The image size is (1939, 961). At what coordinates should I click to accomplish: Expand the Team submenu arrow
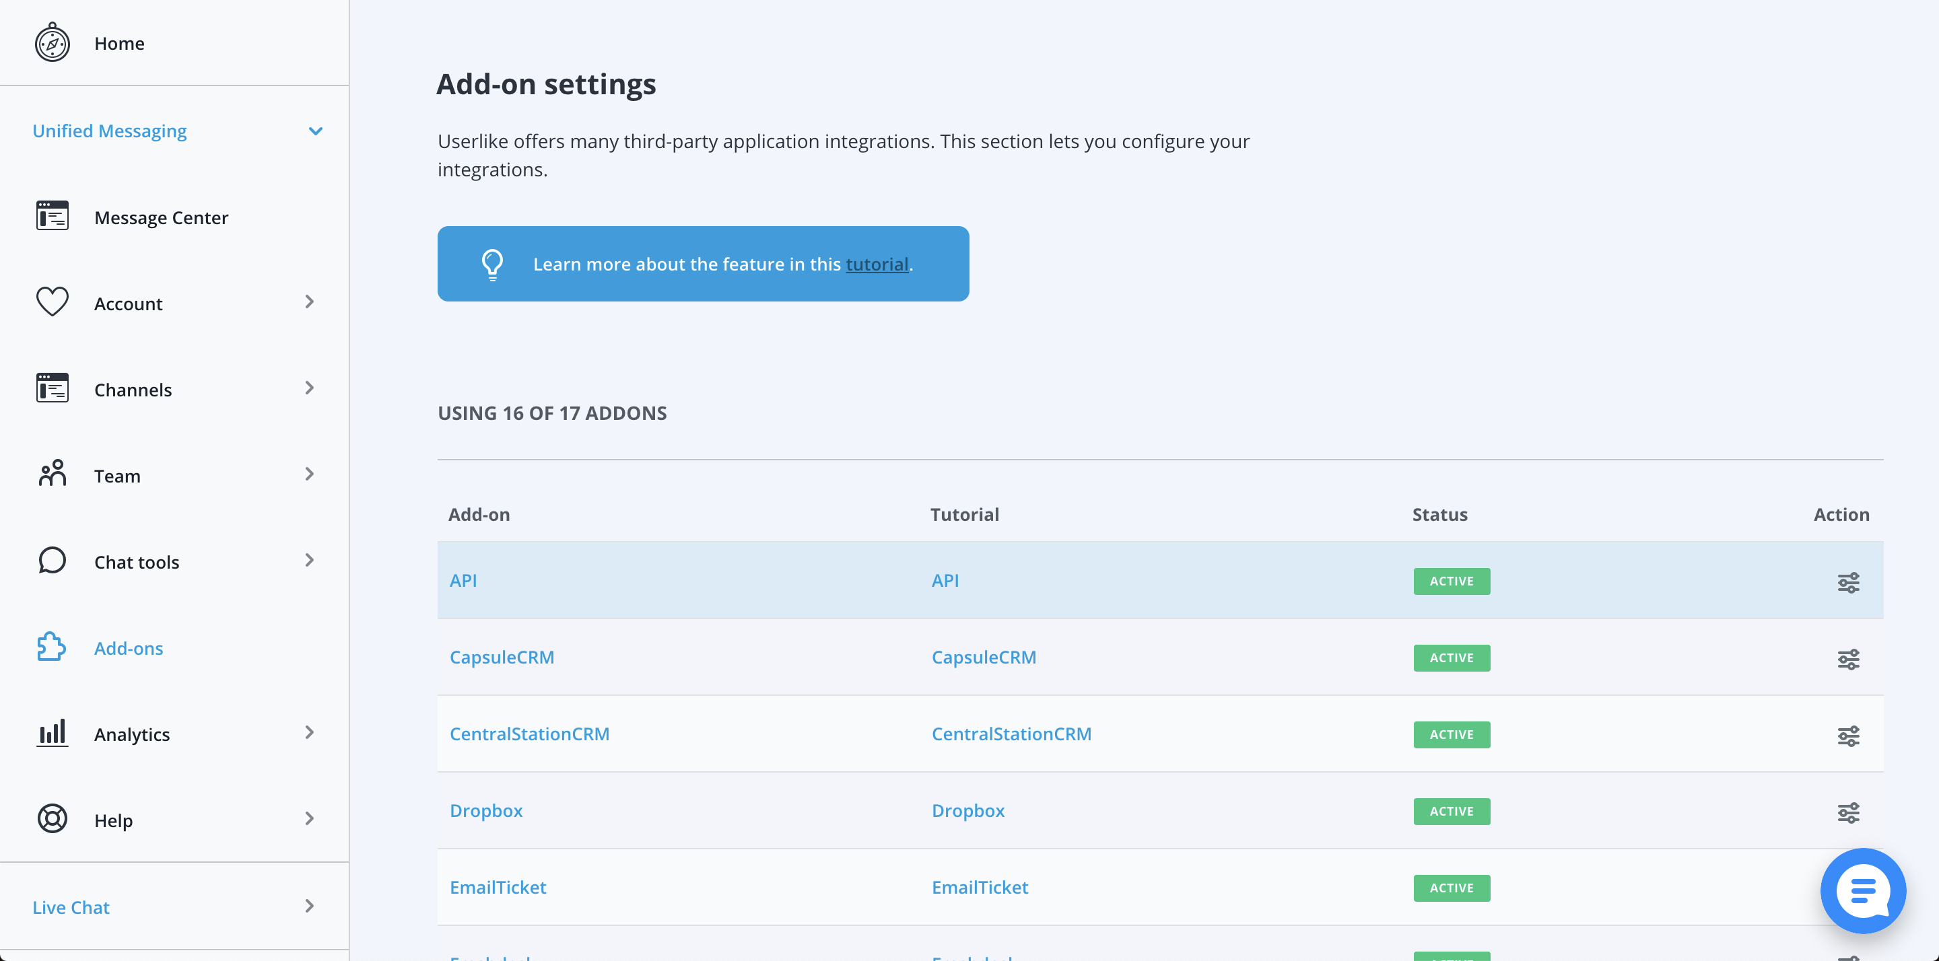(x=310, y=474)
